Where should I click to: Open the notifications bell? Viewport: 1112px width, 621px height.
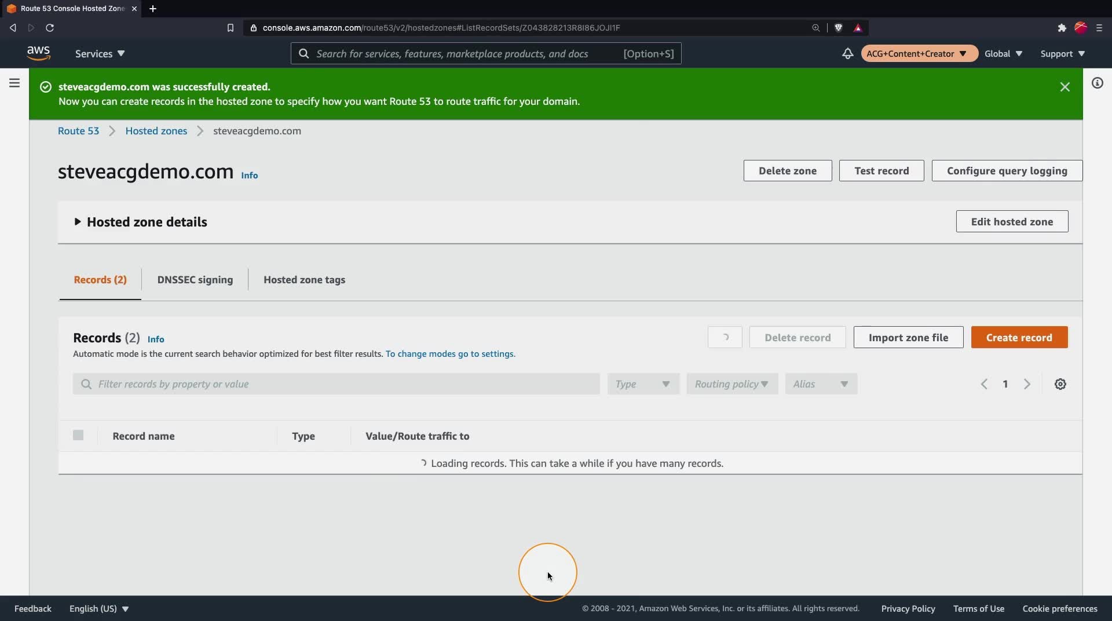847,53
